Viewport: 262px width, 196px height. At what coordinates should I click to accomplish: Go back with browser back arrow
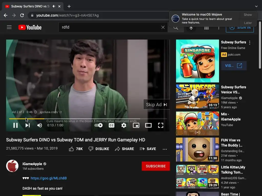pyautogui.click(x=6, y=15)
